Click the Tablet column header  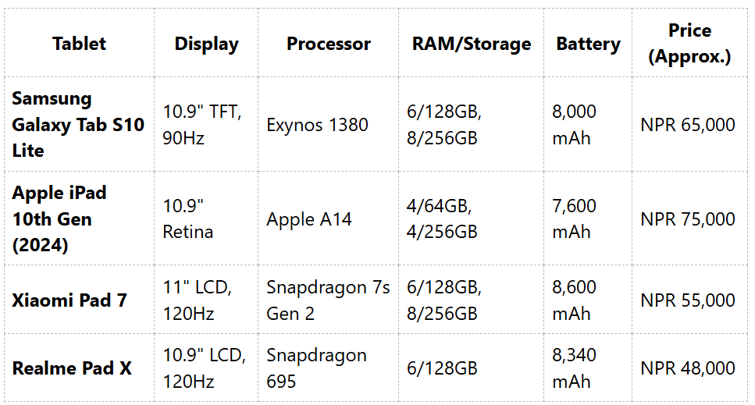click(x=79, y=44)
